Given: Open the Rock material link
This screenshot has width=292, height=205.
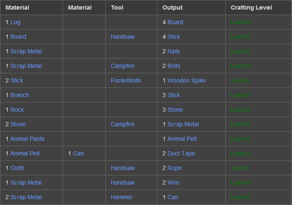Looking at the screenshot, I should [x=17, y=110].
